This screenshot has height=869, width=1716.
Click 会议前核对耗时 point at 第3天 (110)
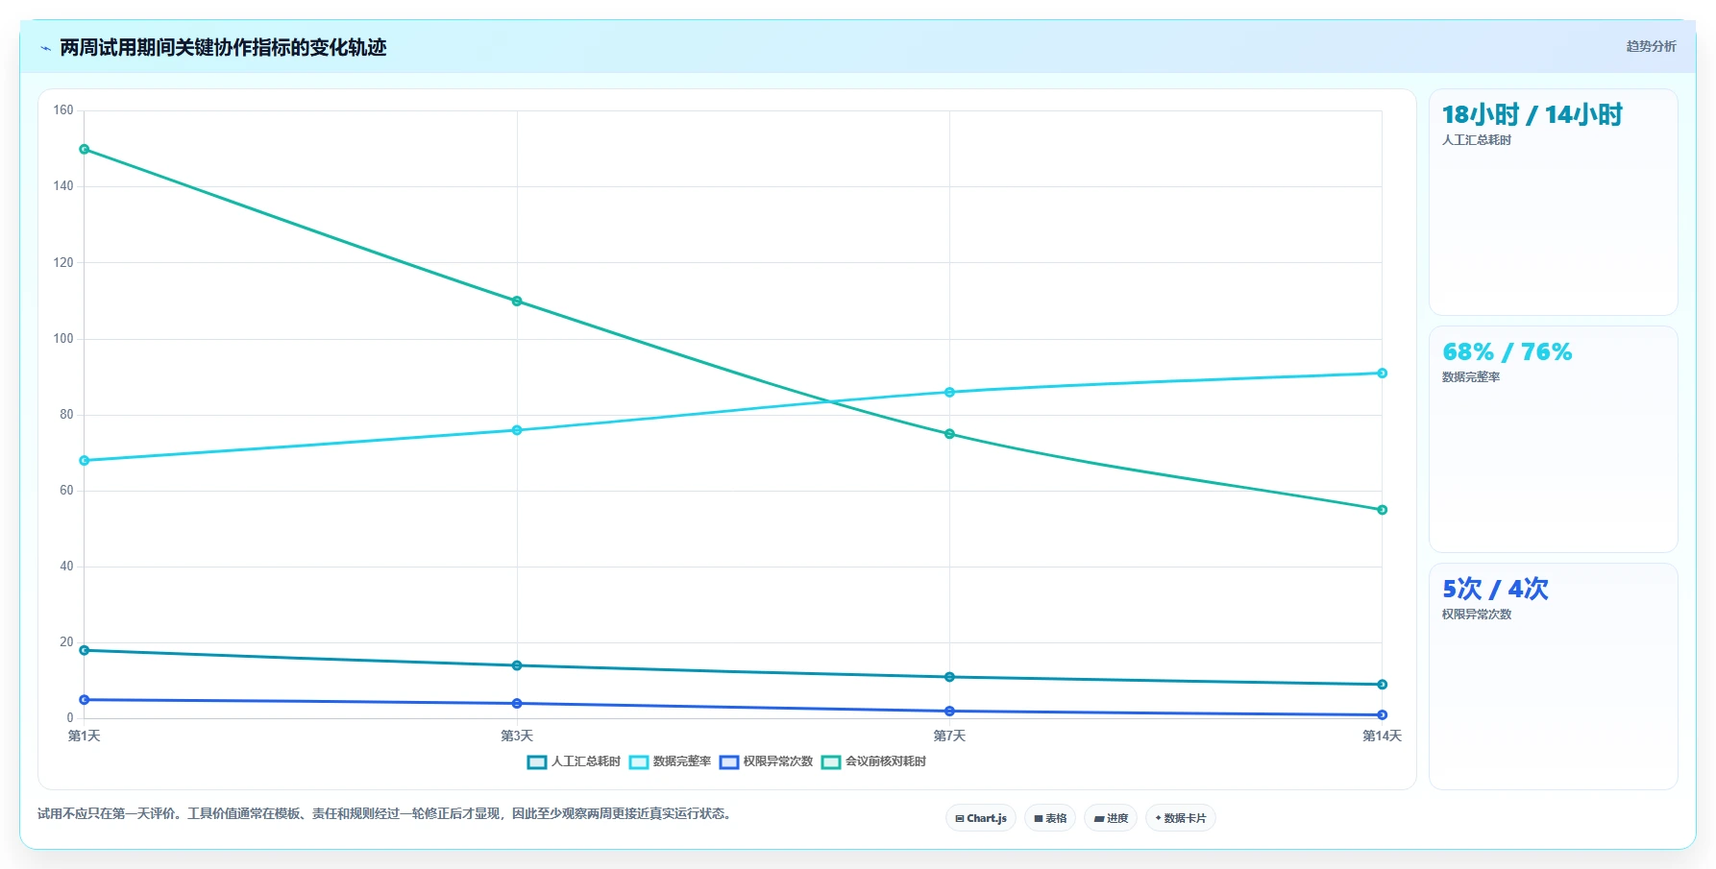click(517, 301)
